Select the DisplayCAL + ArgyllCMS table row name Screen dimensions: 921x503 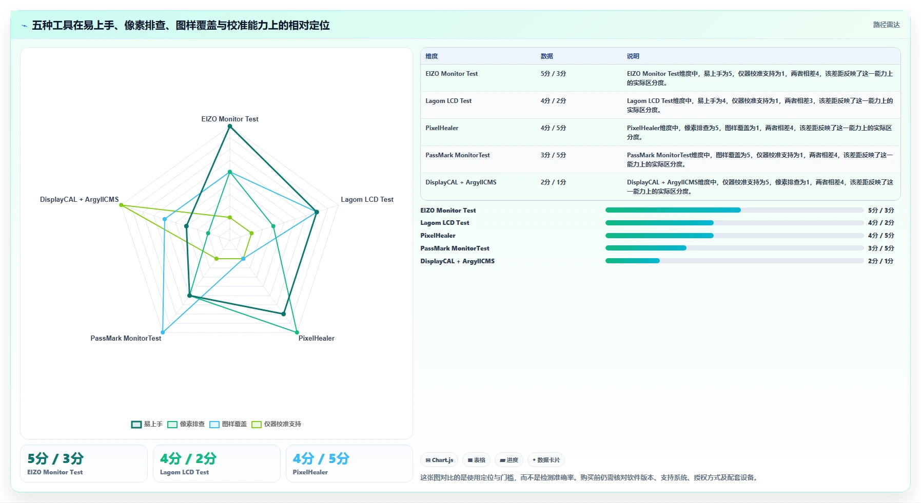[461, 182]
